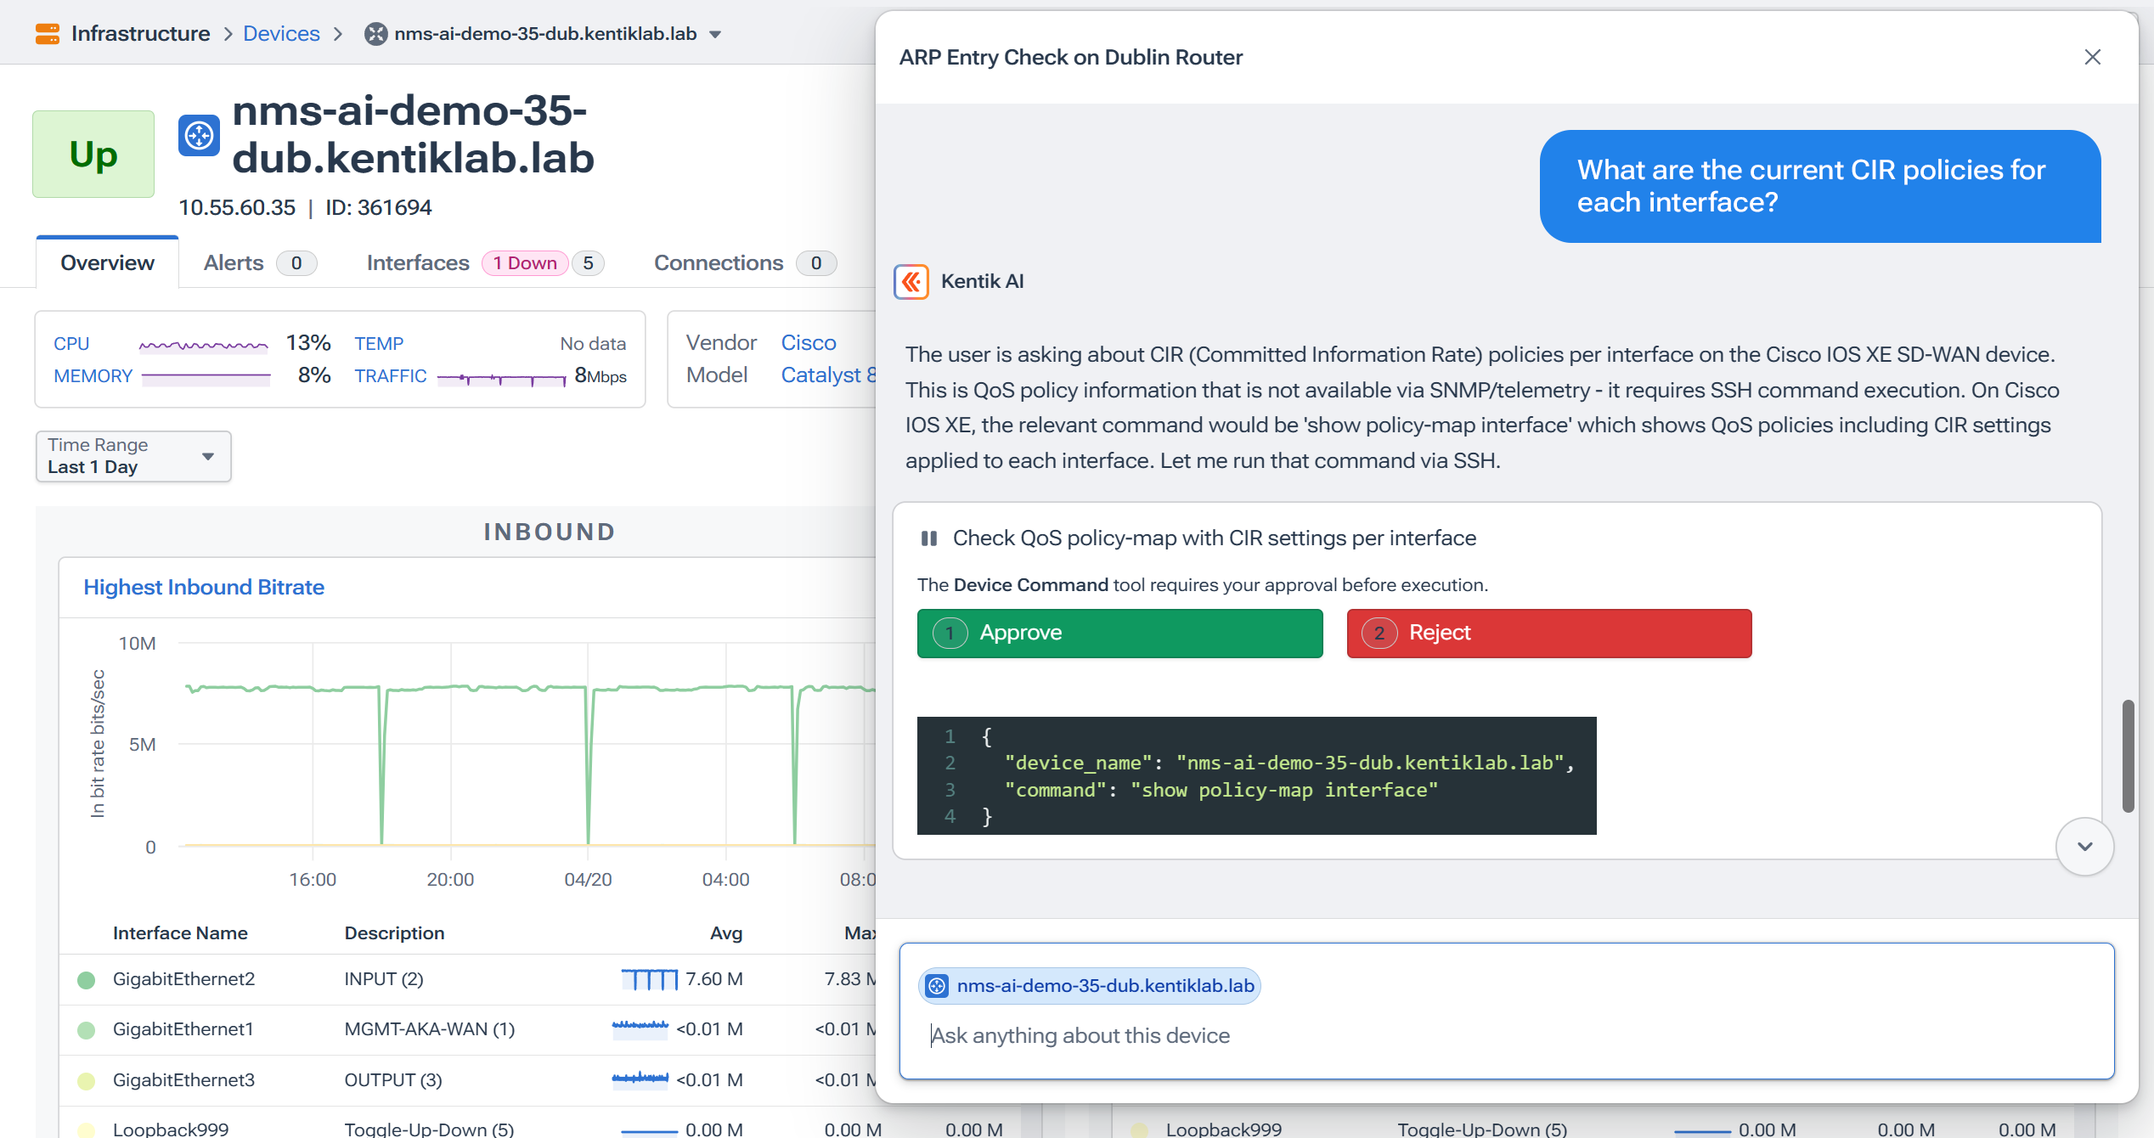The image size is (2154, 1138).
Task: Pause the QoS policy-map check task
Action: point(929,538)
